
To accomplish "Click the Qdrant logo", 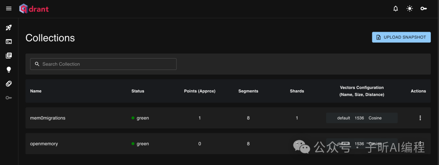I will point(34,9).
